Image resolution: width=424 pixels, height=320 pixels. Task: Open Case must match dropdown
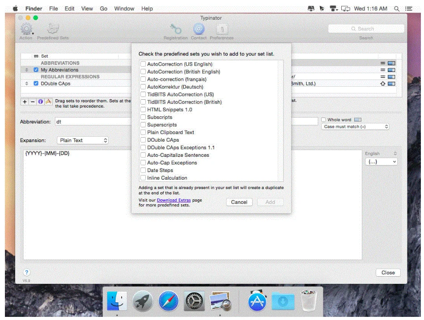[x=355, y=126]
